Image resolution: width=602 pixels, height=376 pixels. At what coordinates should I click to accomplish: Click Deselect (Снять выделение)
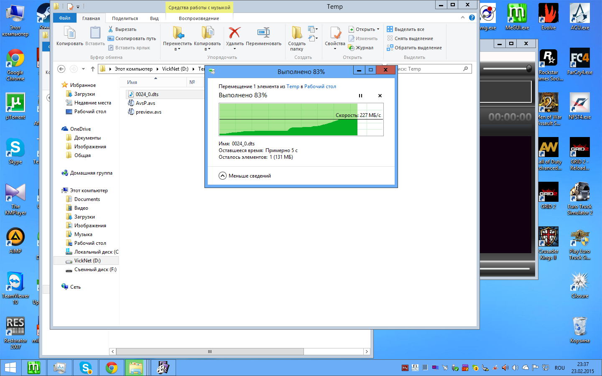point(410,38)
